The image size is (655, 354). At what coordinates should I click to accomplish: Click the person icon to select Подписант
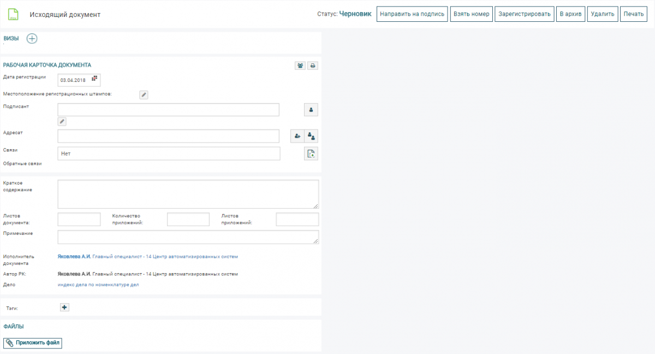(311, 110)
